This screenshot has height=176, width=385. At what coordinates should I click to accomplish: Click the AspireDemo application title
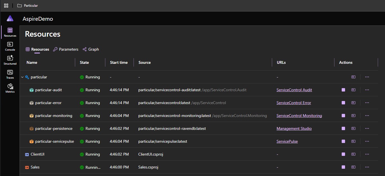click(x=38, y=19)
